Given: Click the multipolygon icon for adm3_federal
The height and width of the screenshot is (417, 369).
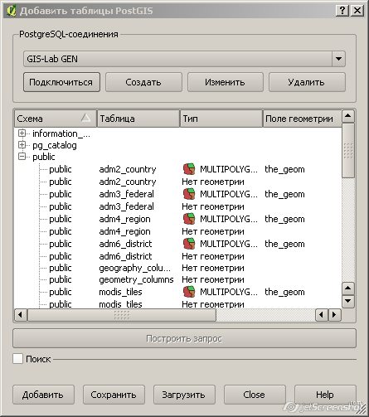Looking at the screenshot, I should coord(189,194).
